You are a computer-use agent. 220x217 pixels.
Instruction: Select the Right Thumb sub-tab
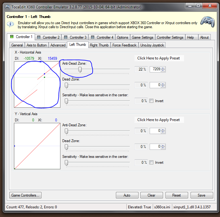click(99, 45)
